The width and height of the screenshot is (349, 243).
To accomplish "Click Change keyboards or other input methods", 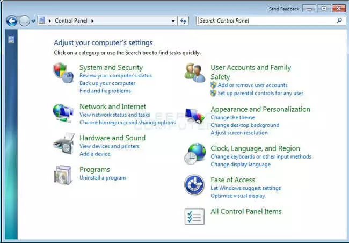I will pyautogui.click(x=261, y=156).
